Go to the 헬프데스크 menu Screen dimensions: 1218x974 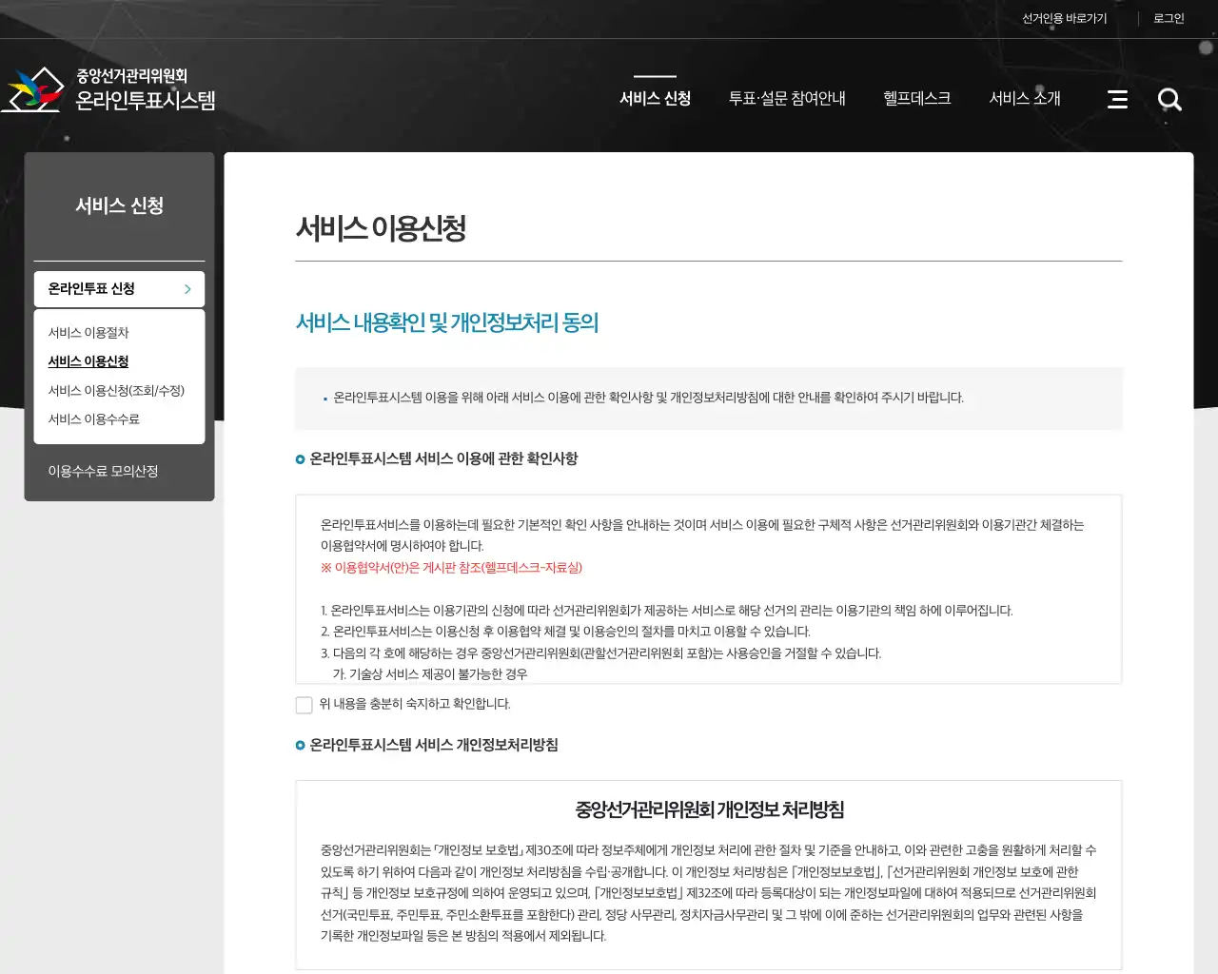tap(915, 97)
